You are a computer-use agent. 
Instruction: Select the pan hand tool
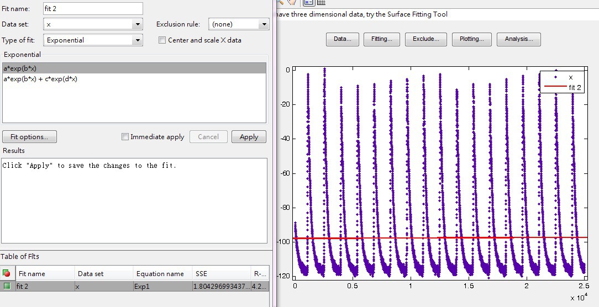coord(291,3)
